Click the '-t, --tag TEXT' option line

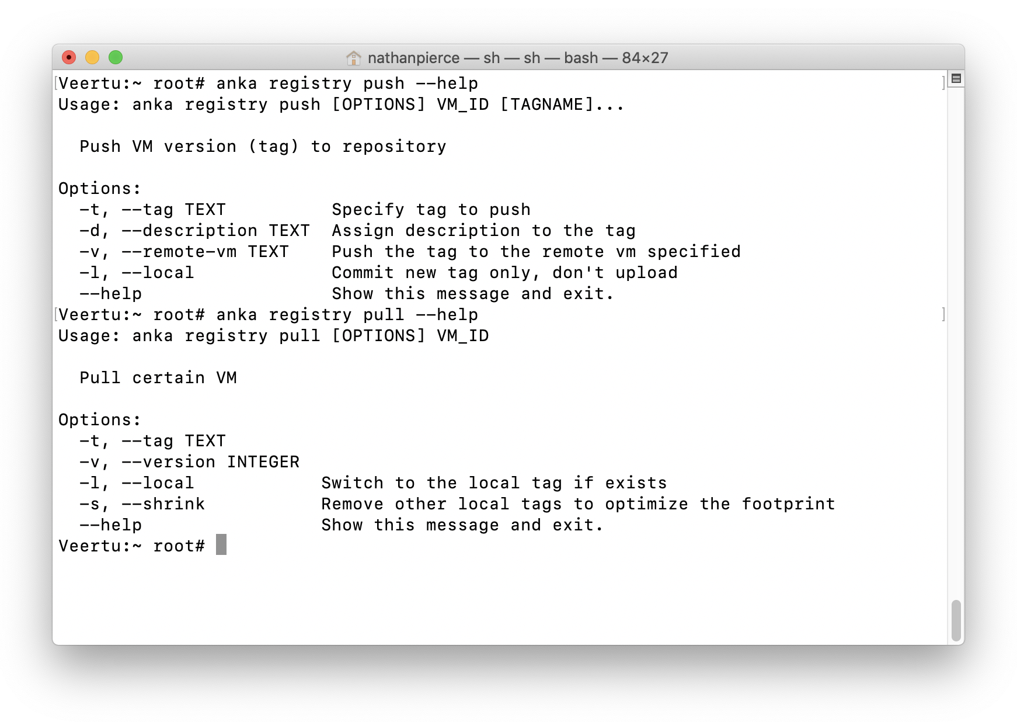point(152,209)
